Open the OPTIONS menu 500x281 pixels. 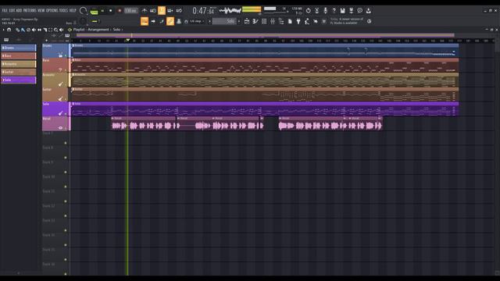pyautogui.click(x=52, y=10)
